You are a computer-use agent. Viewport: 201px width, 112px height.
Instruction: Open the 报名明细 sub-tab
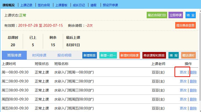click(64, 55)
